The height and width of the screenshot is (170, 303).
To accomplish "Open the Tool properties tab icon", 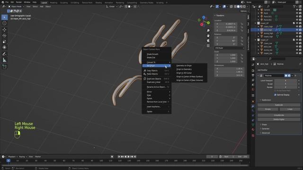I will click(253, 65).
